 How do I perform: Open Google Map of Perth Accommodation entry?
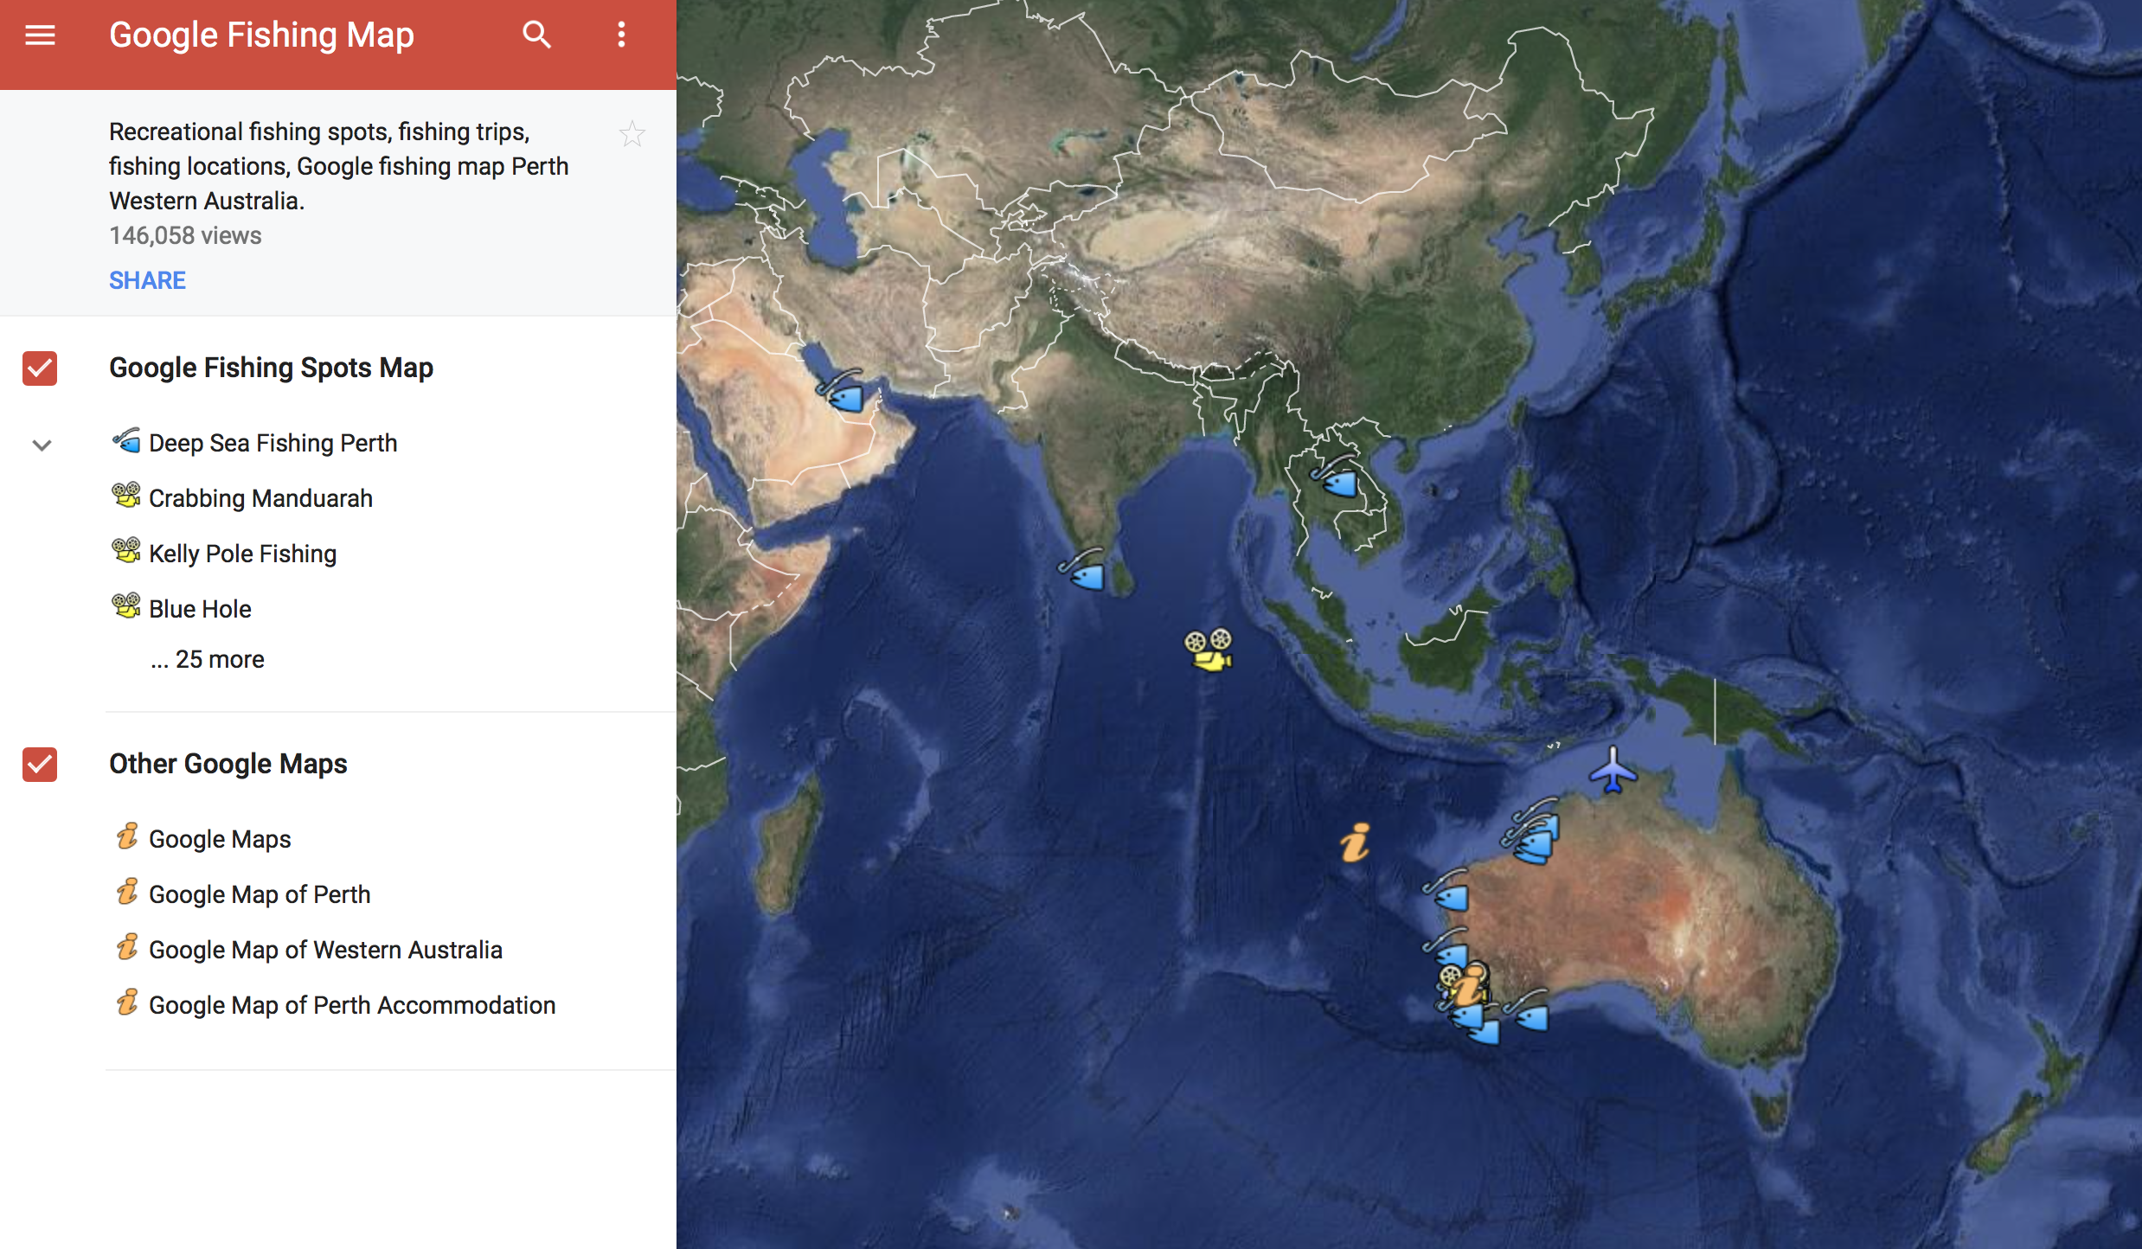coord(352,1005)
